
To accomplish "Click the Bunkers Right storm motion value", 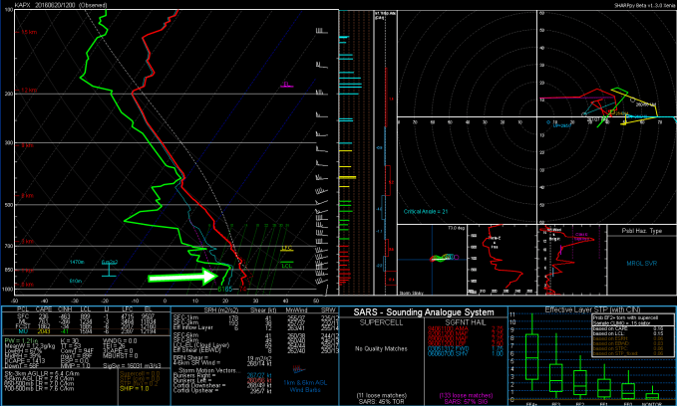I will (259, 376).
